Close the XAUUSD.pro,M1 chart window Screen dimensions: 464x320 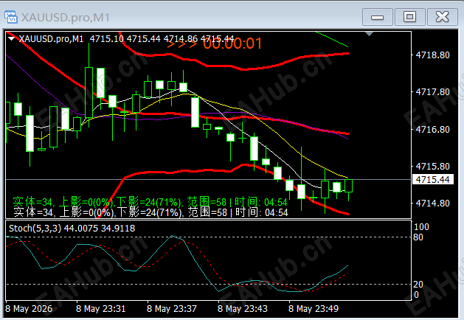tap(442, 17)
